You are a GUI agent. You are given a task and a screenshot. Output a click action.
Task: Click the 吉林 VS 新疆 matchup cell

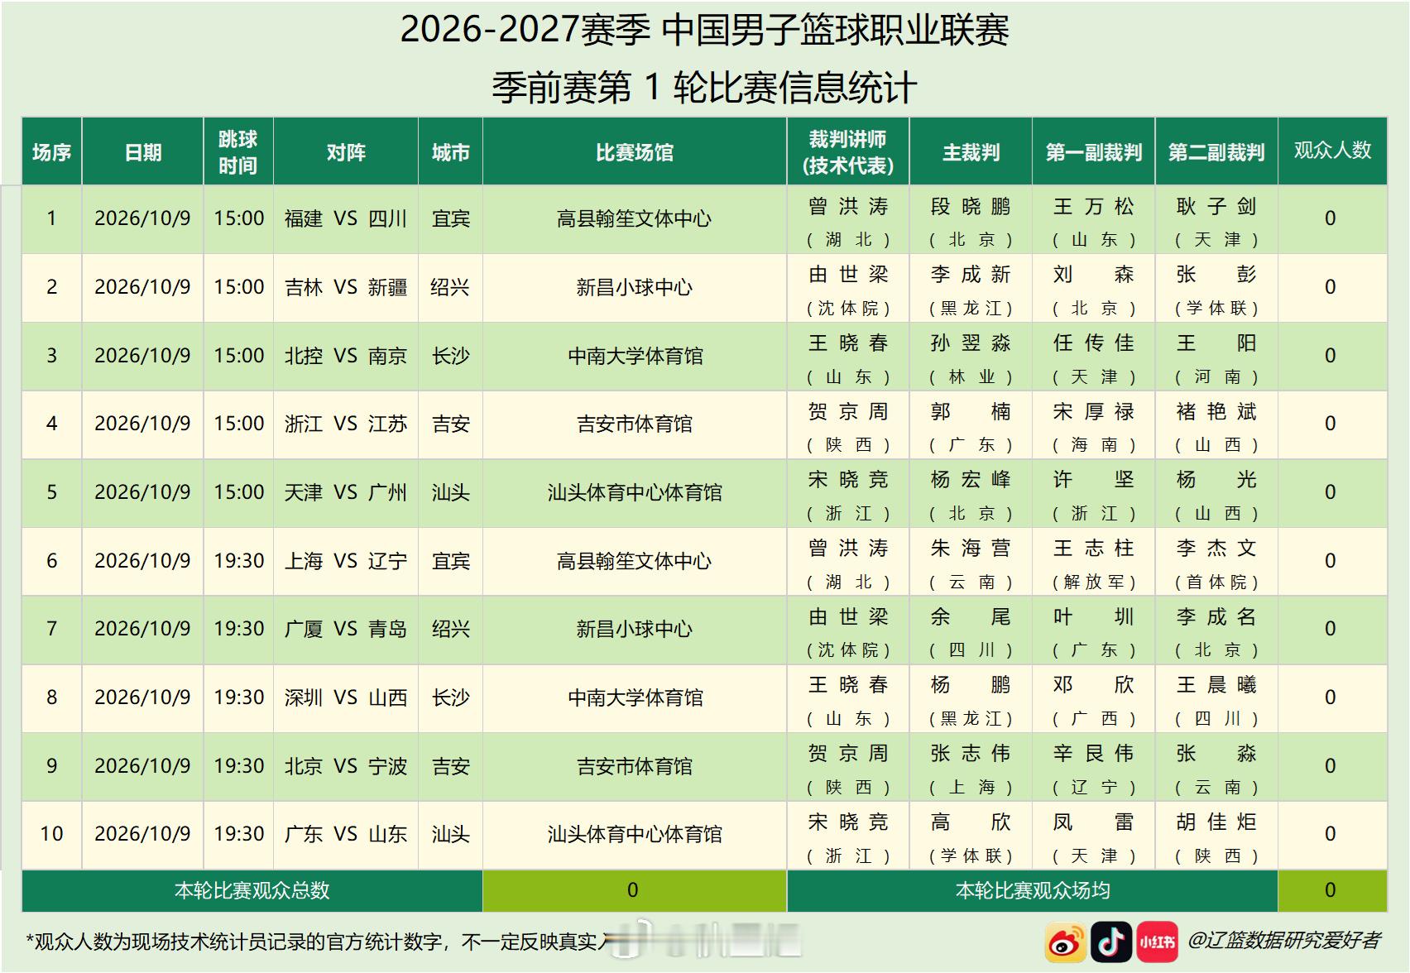[x=346, y=287]
